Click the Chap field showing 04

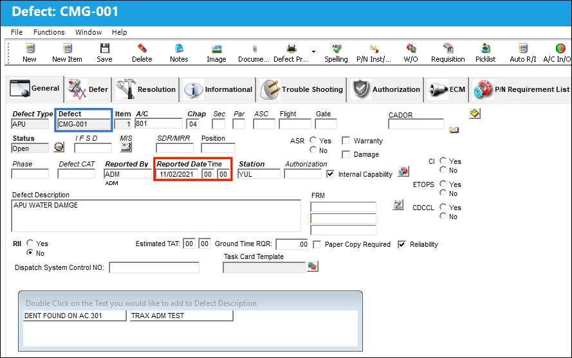pos(192,124)
